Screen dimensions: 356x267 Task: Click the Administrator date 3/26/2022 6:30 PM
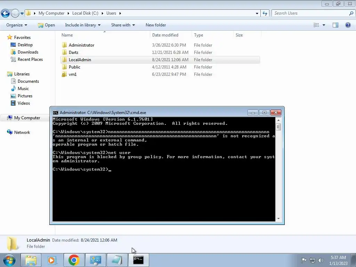pyautogui.click(x=169, y=45)
